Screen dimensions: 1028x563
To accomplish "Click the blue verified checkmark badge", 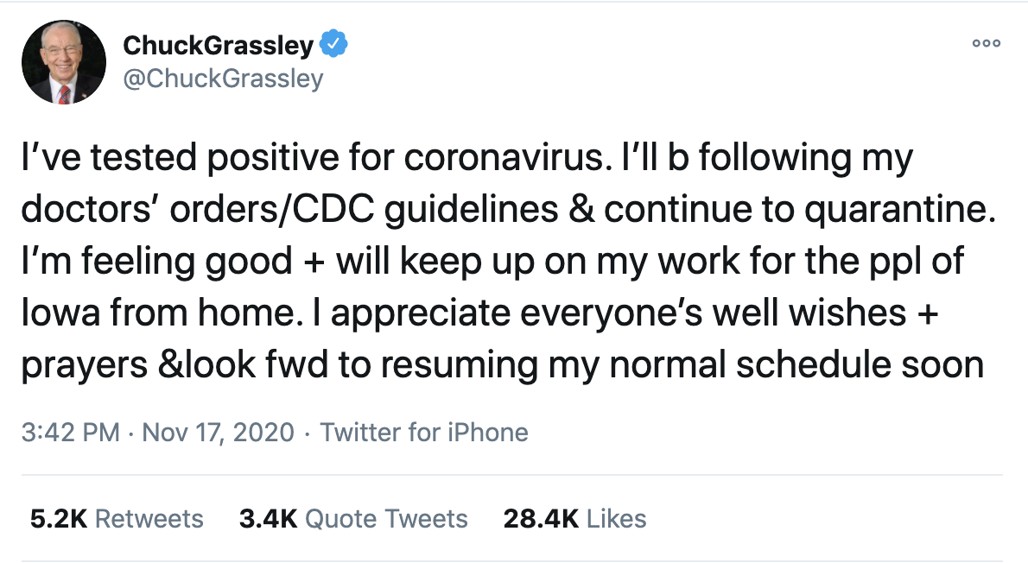I will tap(334, 42).
